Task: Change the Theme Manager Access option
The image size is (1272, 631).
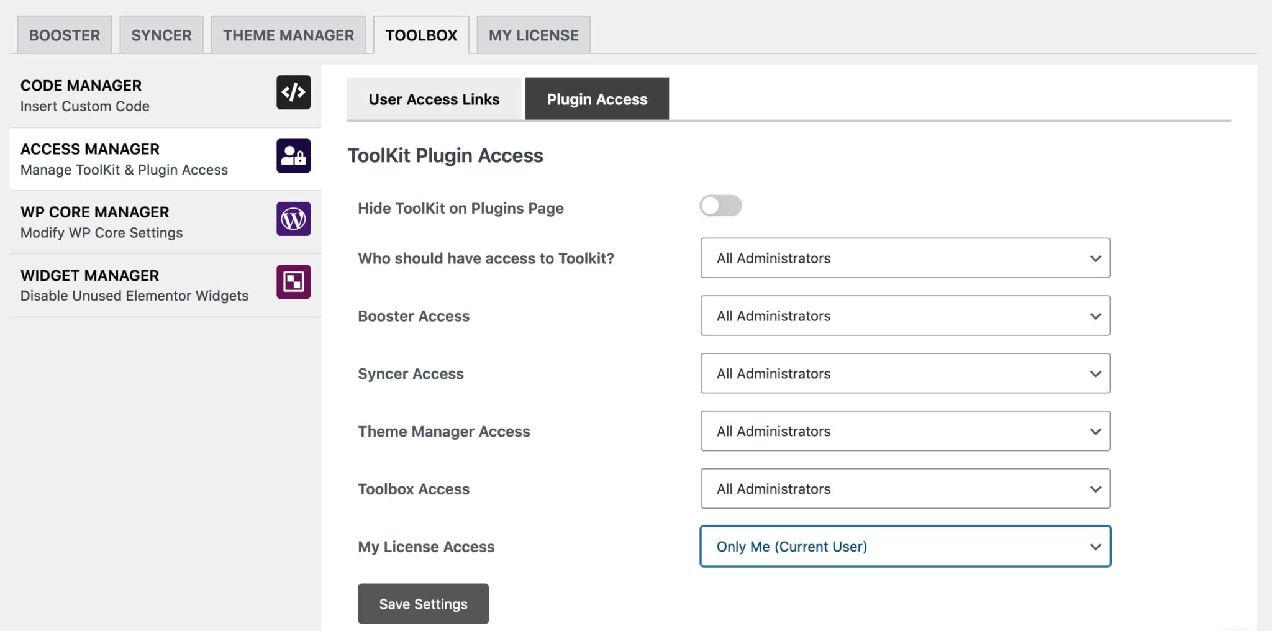Action: point(905,431)
